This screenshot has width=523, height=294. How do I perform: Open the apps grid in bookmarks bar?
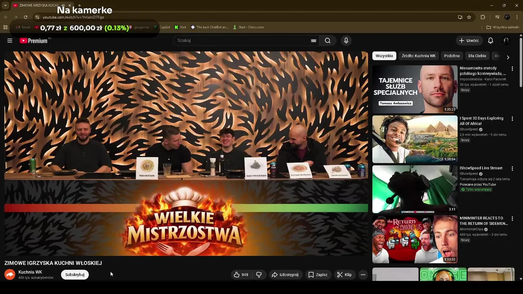[5, 27]
